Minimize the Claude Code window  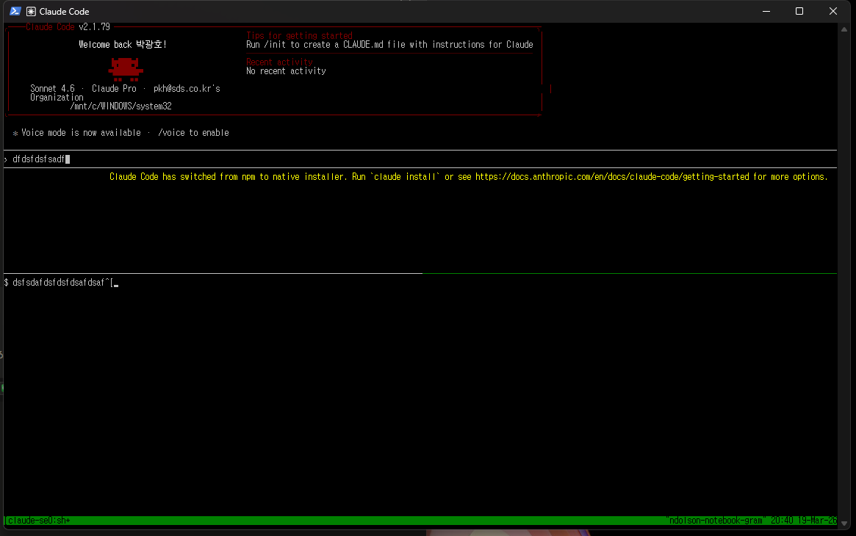click(x=766, y=11)
